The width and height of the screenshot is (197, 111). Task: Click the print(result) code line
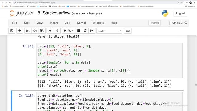49,74
